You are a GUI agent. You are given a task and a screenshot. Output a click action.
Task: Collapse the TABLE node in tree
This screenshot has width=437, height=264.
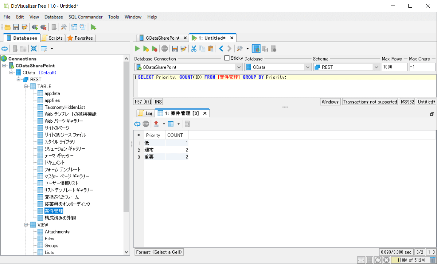click(x=26, y=86)
